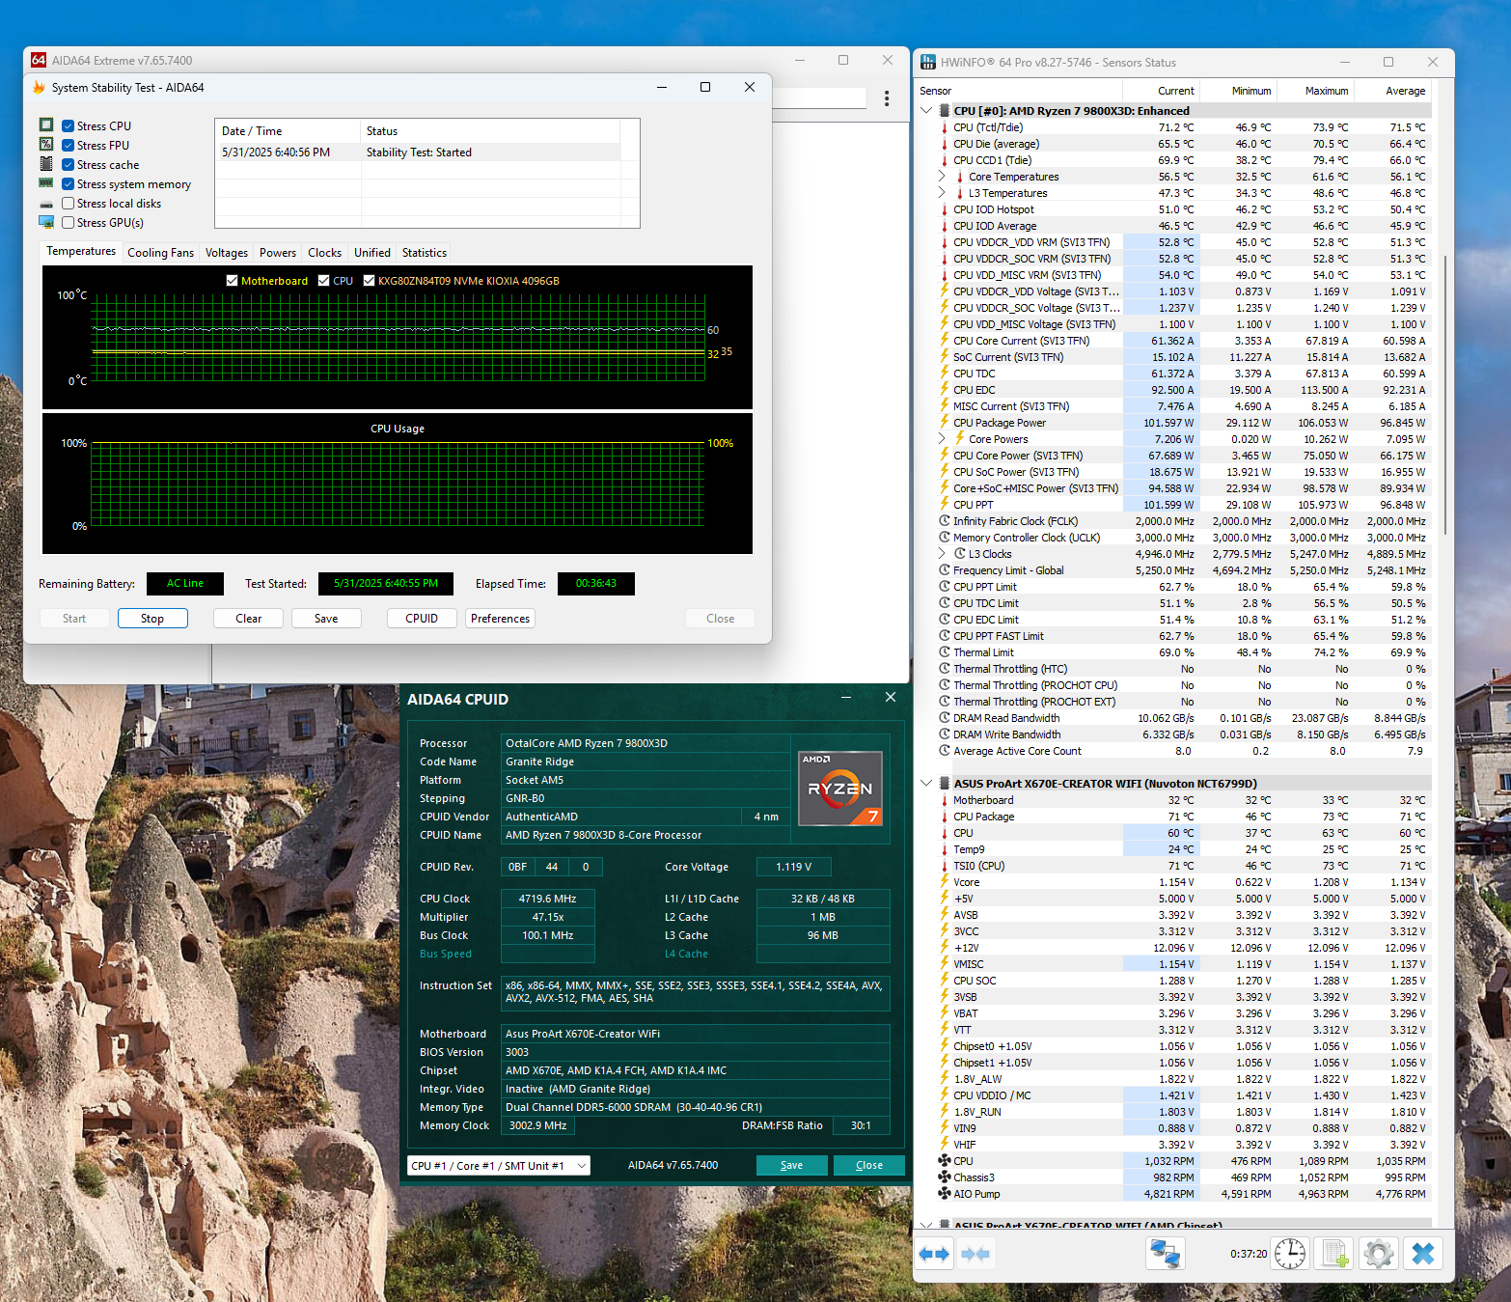This screenshot has width=1511, height=1302.
Task: Click the disk icon beside Stress local disks
Action: [x=46, y=204]
